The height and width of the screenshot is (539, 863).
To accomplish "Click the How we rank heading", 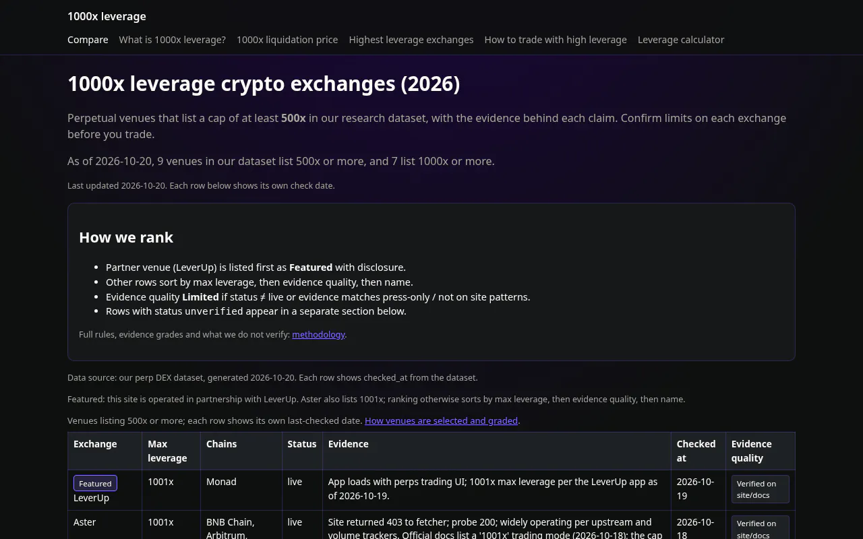I will [126, 237].
